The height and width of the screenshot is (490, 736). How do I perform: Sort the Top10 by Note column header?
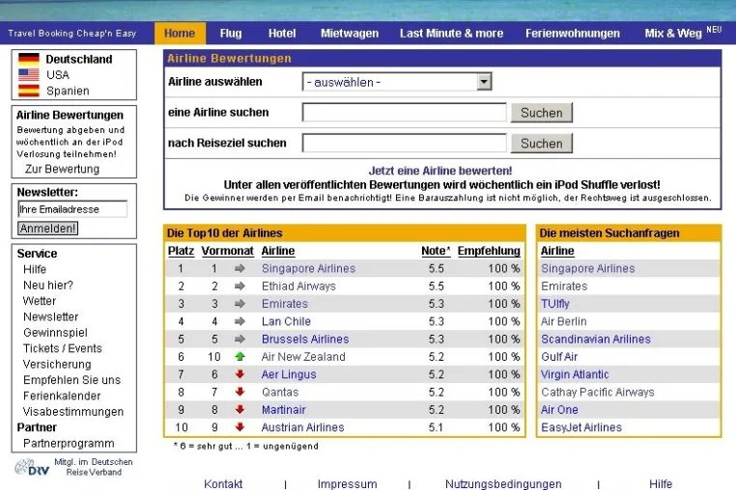(x=436, y=251)
